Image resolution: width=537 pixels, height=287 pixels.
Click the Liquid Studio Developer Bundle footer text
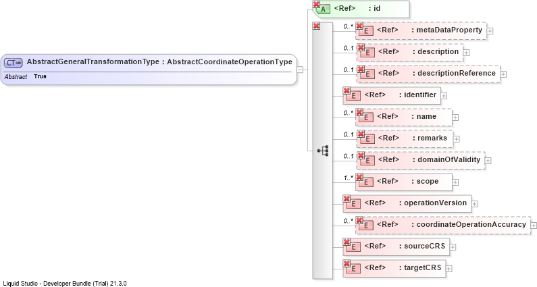[x=65, y=284]
